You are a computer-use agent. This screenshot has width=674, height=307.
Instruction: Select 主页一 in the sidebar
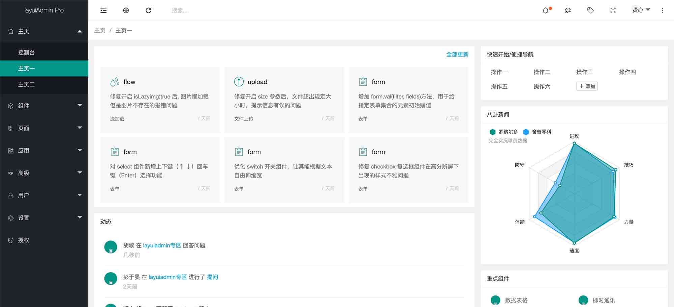click(x=44, y=69)
